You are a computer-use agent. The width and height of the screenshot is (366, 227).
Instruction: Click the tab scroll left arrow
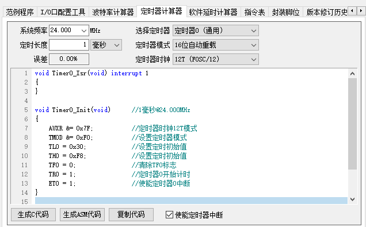352,11
